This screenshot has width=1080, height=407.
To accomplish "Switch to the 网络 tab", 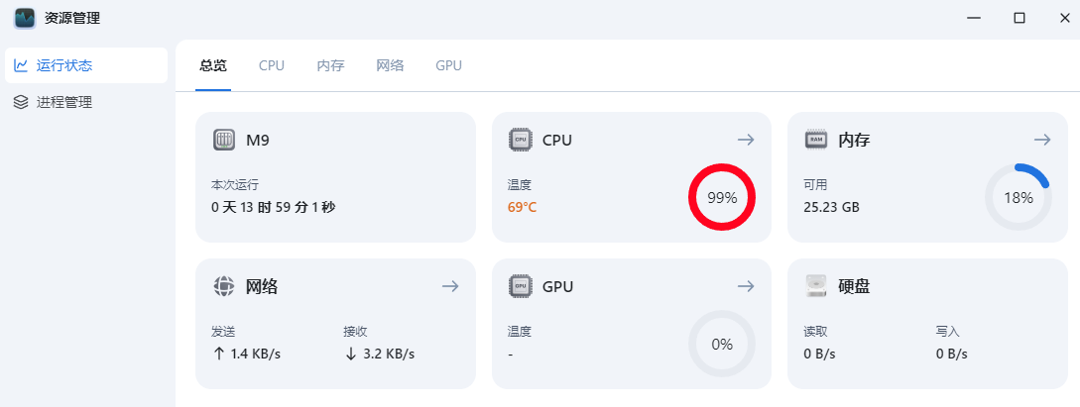I will tap(390, 65).
